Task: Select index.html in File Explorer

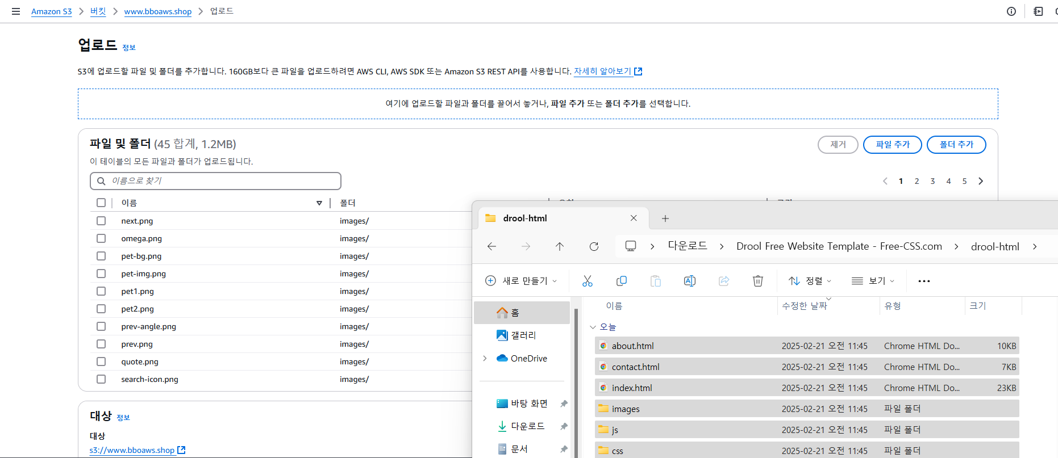Action: click(x=807, y=388)
